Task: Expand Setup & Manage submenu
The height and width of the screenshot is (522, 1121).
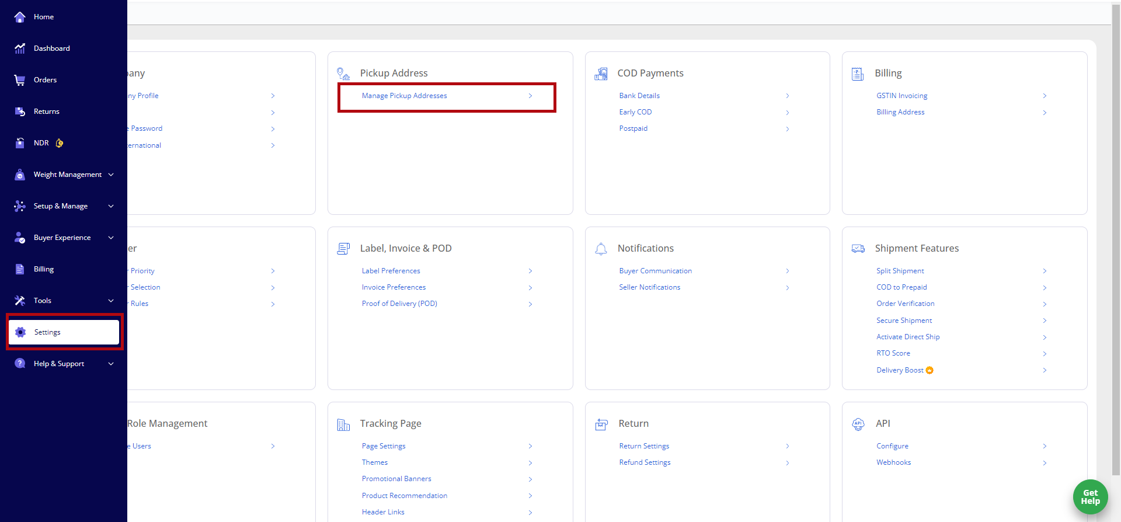Action: coord(111,206)
